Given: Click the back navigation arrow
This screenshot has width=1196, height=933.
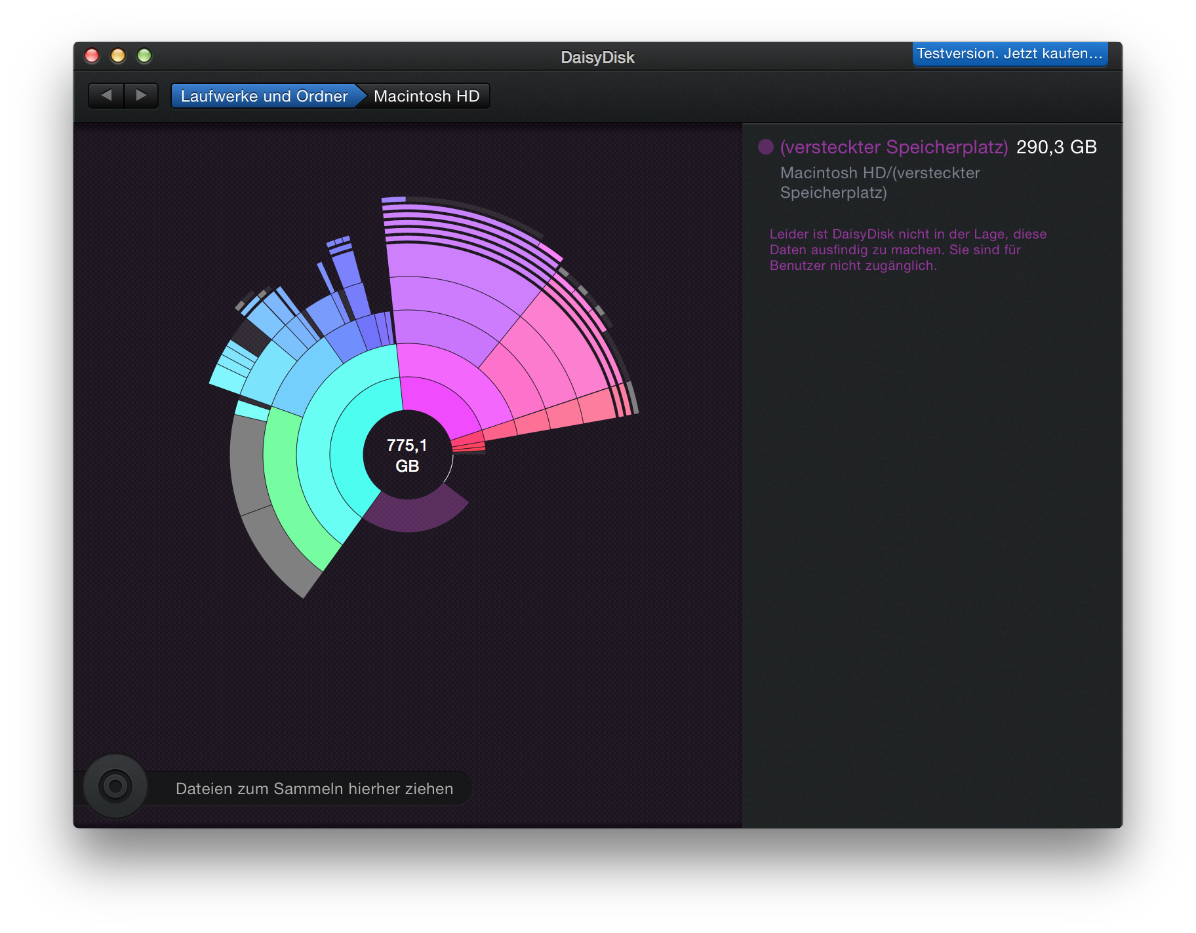Looking at the screenshot, I should tap(106, 96).
